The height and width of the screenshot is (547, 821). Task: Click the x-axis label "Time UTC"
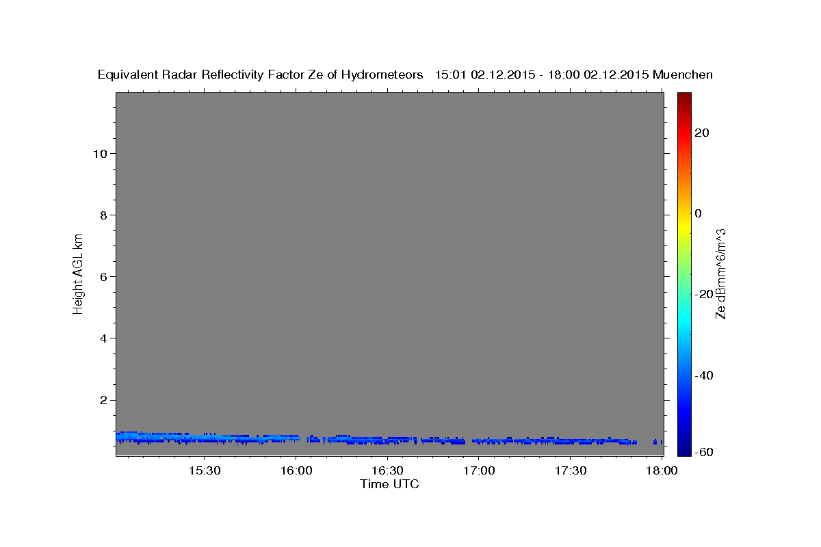point(389,484)
